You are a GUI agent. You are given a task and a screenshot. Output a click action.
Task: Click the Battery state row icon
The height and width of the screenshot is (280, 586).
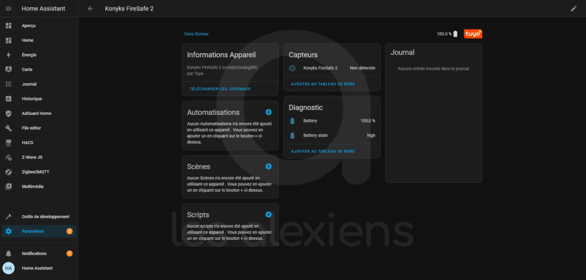(292, 135)
